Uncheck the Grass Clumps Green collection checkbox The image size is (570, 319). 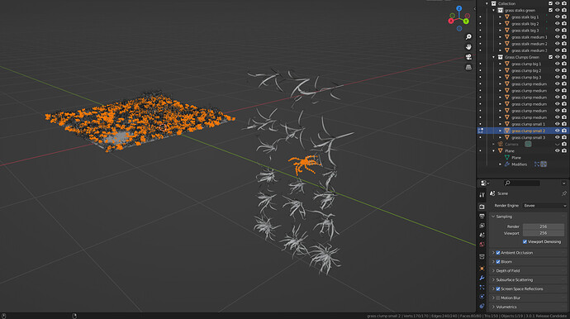(550, 57)
